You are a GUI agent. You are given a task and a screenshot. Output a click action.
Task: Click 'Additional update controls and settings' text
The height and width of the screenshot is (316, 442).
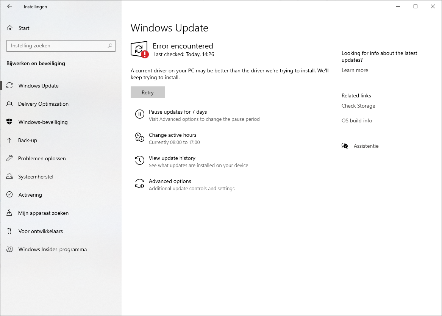click(192, 189)
